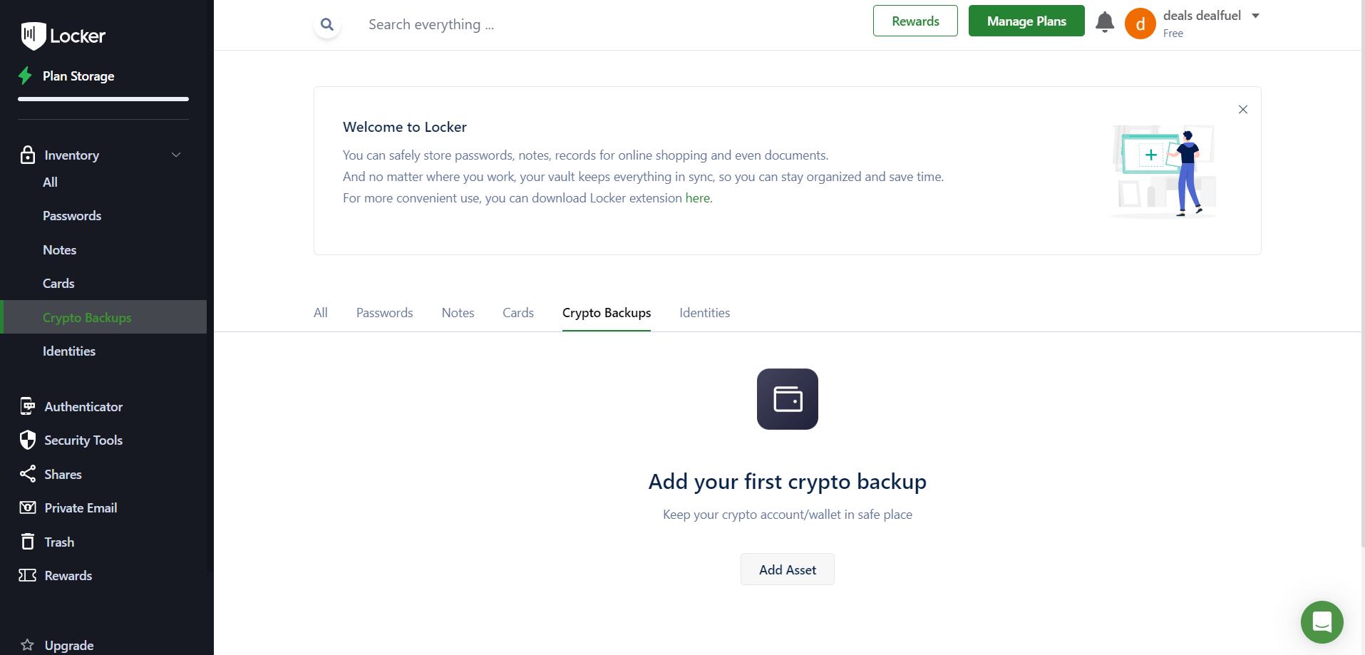The image size is (1365, 655).
Task: Open Identities in the sidebar
Action: [69, 351]
